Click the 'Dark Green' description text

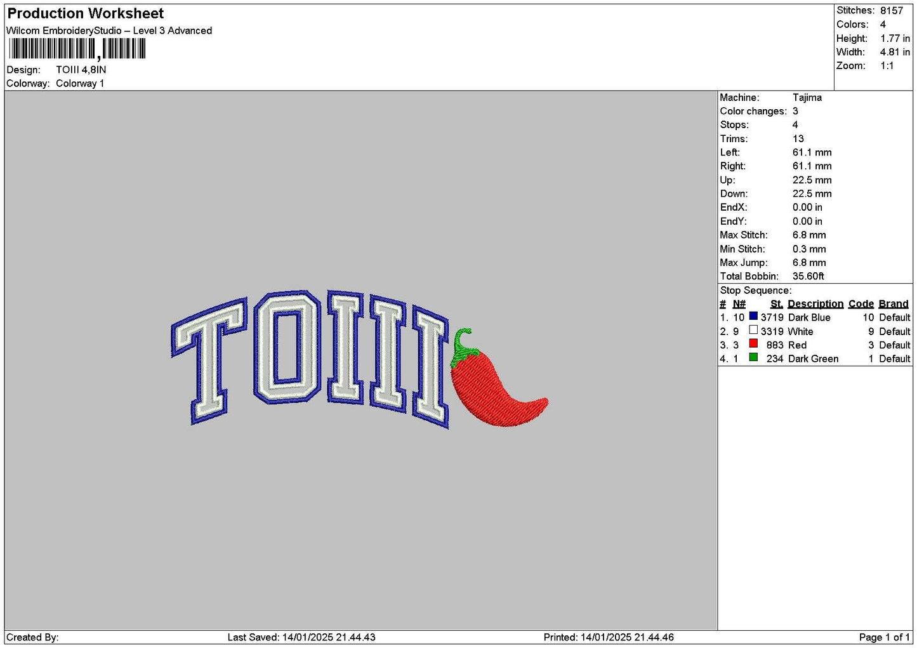tap(813, 359)
